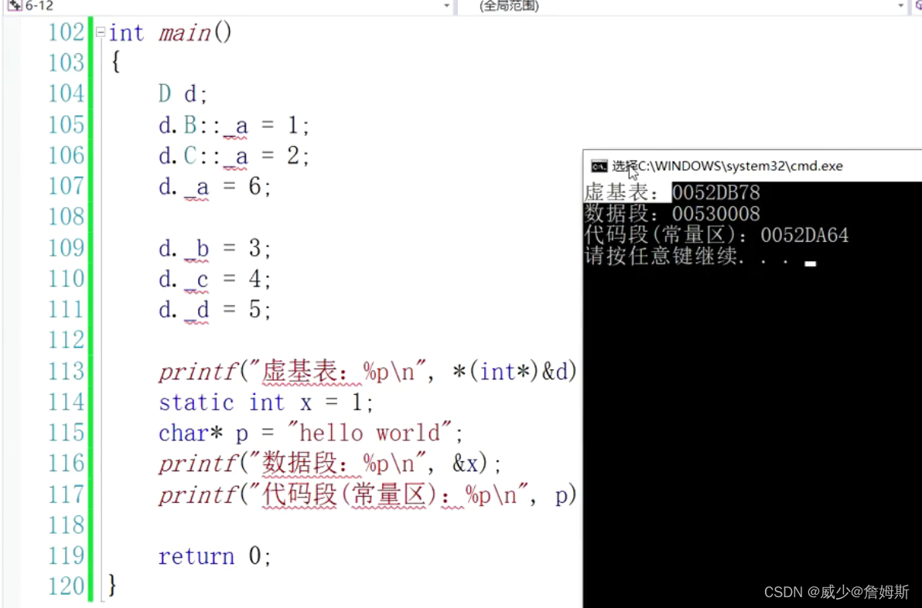Click the '数据段:' label in console
This screenshot has height=608, width=922.
coord(622,214)
